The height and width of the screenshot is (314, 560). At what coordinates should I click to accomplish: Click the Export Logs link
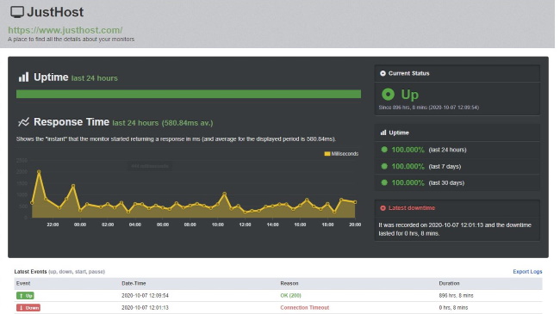527,272
